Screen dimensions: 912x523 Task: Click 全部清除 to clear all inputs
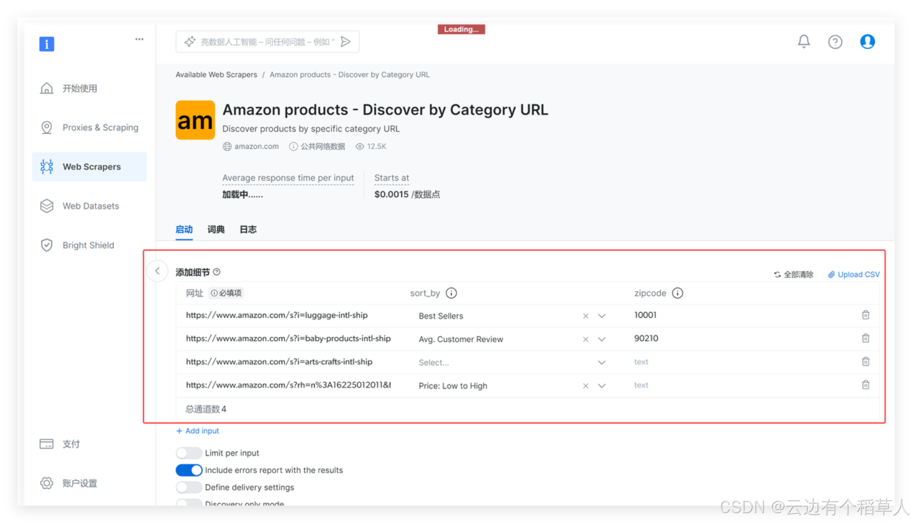[794, 274]
